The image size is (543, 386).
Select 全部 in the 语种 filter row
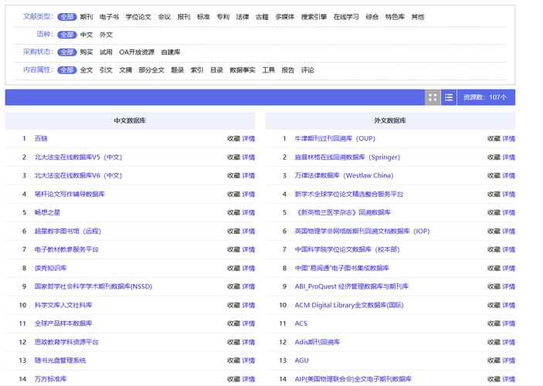coord(67,35)
